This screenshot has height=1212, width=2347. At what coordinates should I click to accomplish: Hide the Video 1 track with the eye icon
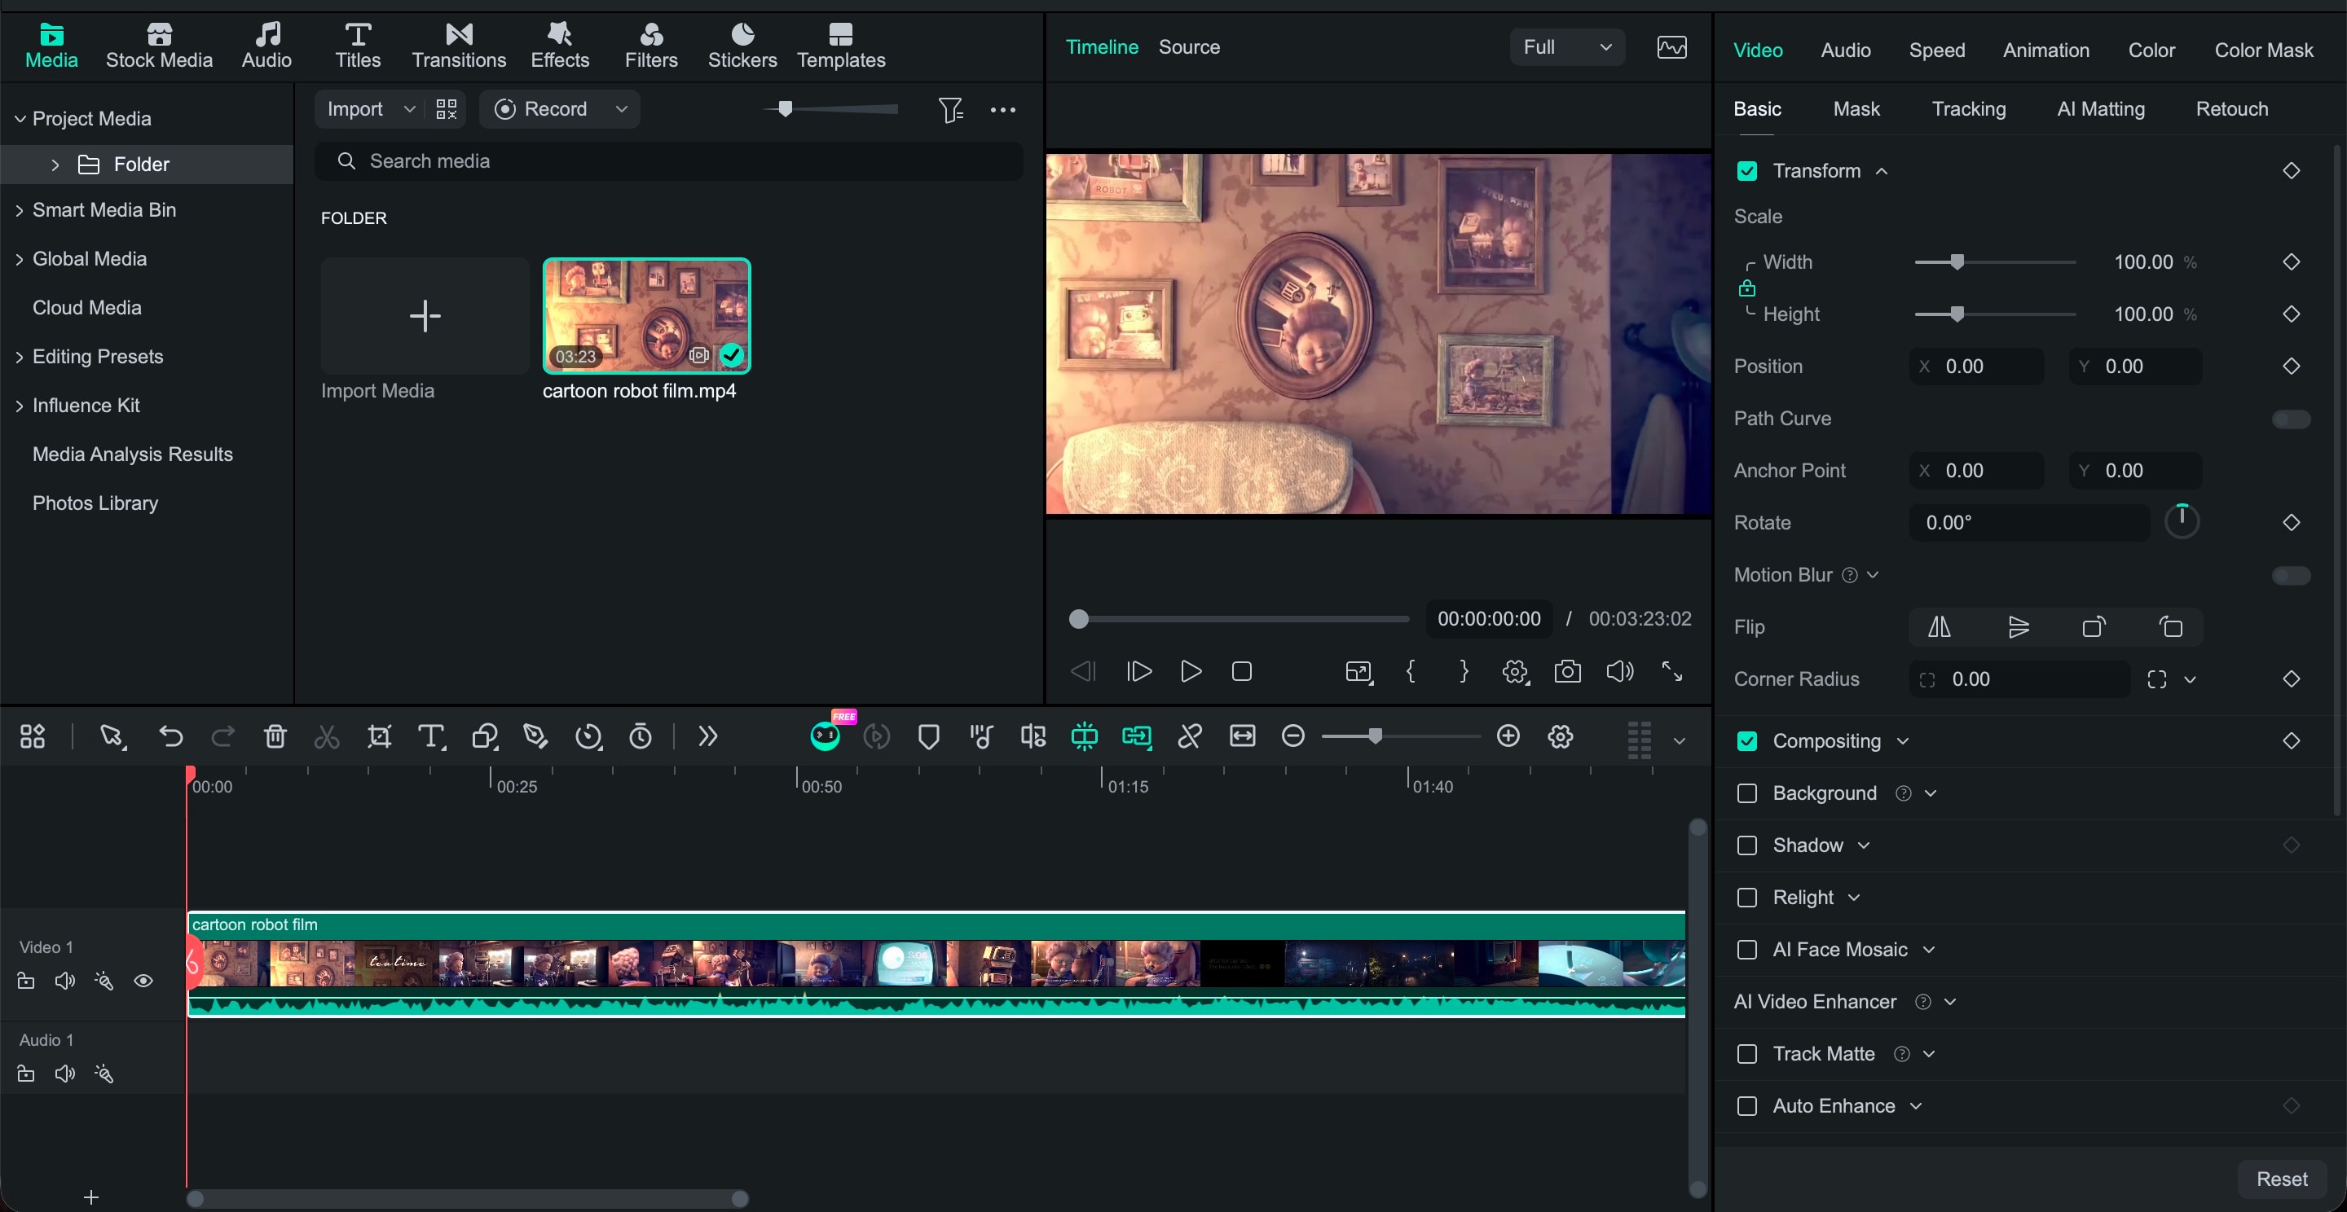(x=143, y=981)
